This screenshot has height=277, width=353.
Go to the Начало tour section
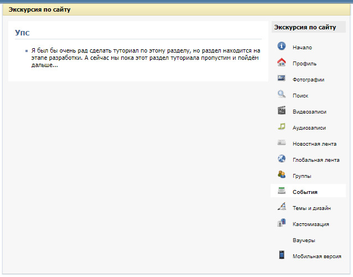coord(302,48)
